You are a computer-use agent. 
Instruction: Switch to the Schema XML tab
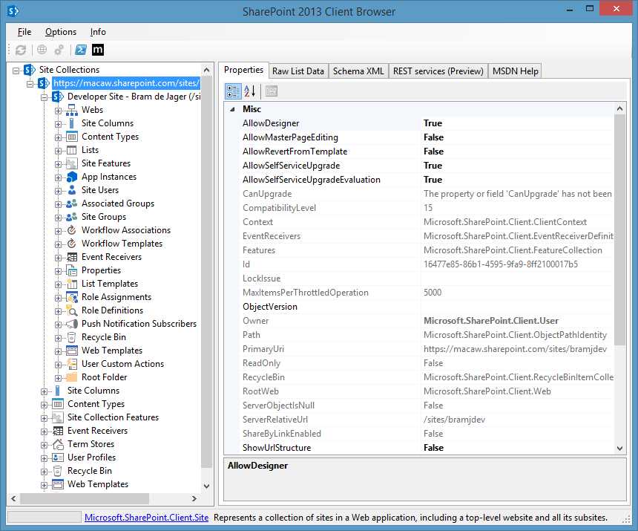click(x=358, y=71)
